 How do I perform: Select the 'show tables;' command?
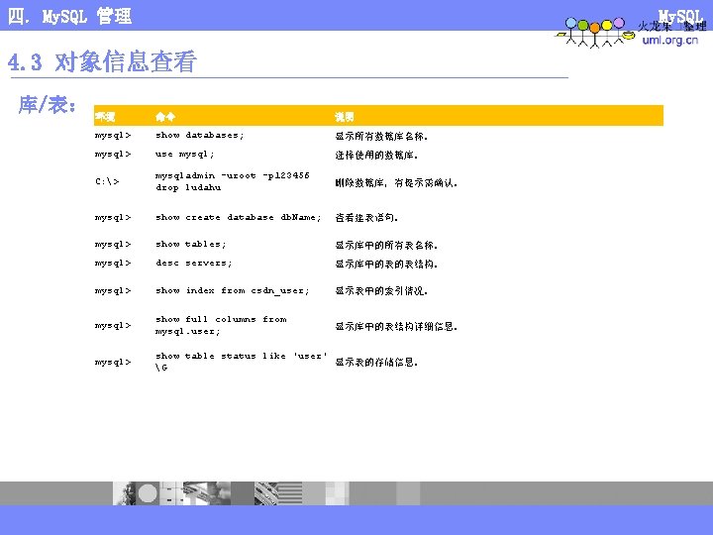point(190,245)
